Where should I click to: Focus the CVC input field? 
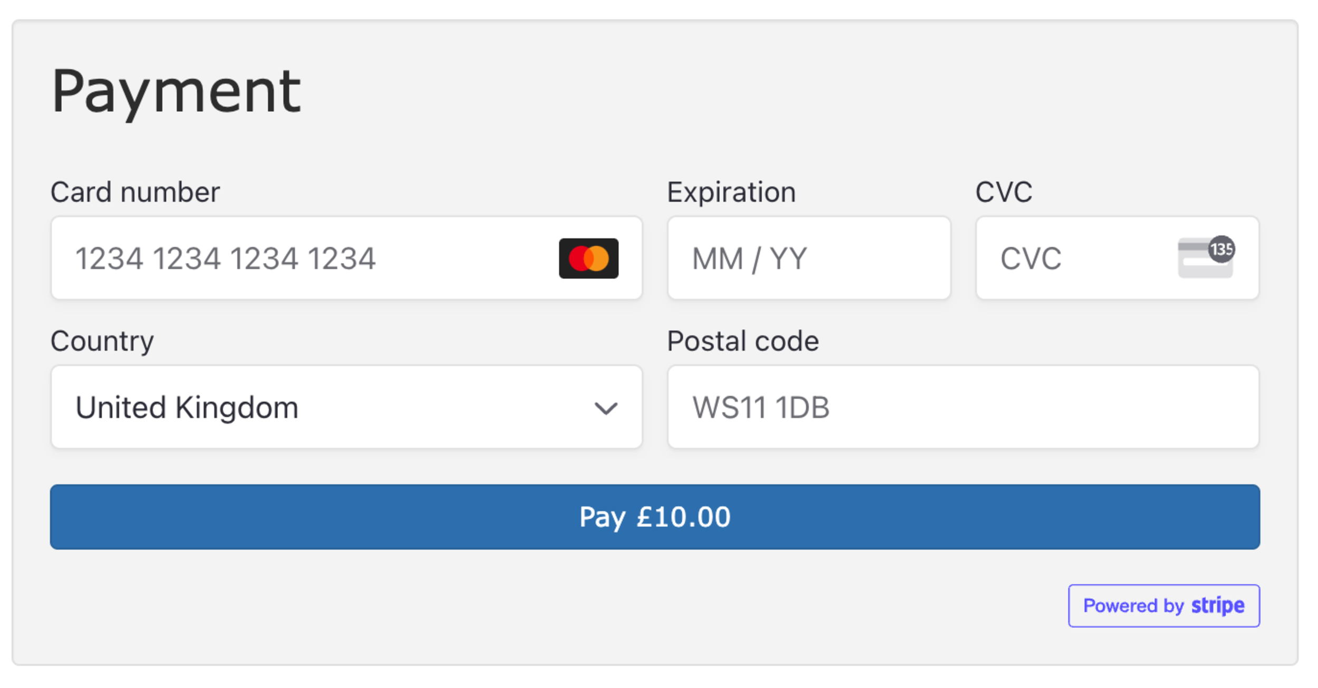pos(1117,258)
